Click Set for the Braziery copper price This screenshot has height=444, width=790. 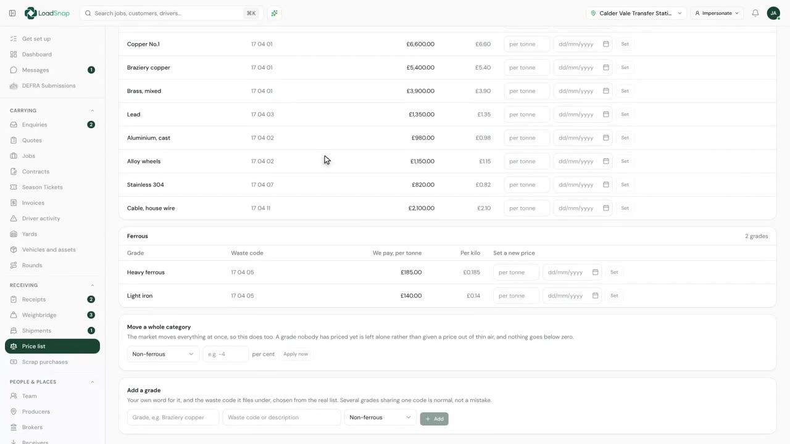coord(625,68)
